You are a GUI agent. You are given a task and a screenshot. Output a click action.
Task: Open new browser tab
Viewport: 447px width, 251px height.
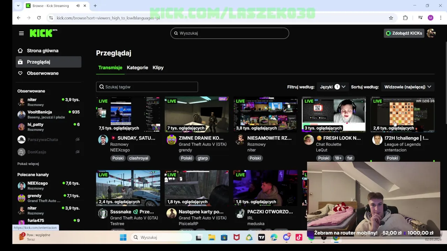pyautogui.click(x=95, y=6)
